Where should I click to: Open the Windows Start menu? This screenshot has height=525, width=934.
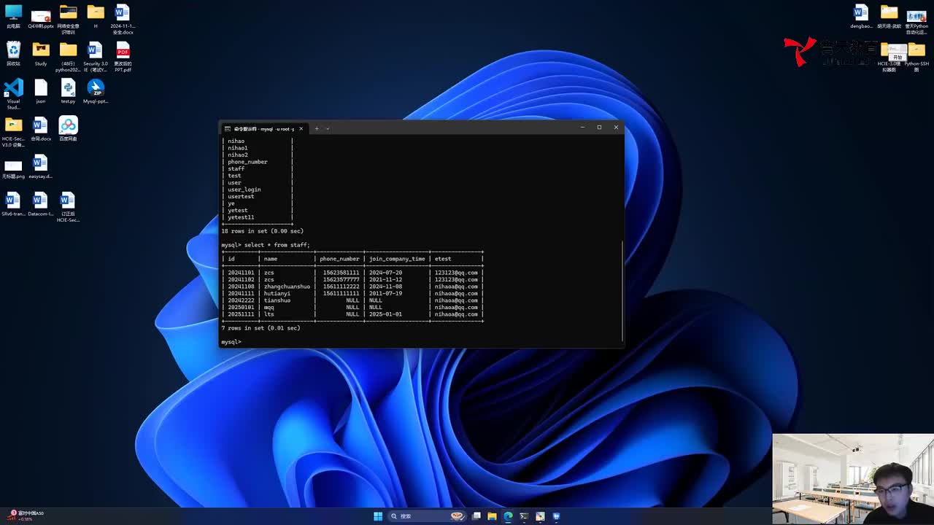pos(378,516)
